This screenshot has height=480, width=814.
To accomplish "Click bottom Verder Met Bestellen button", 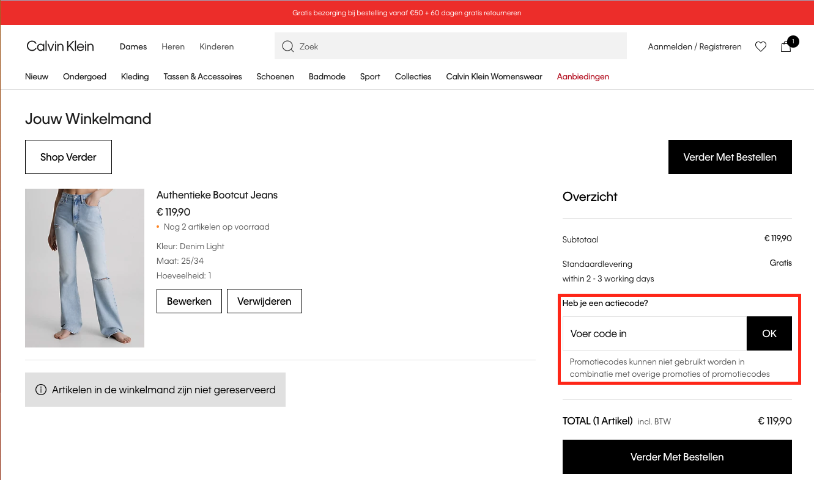I will (x=677, y=457).
